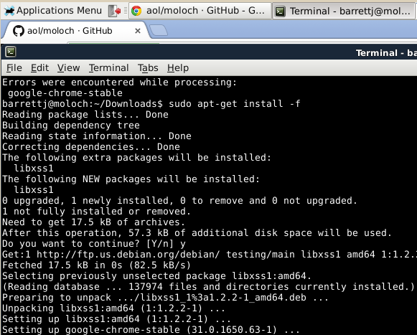This screenshot has height=335, width=417.
Task: Click 'Building dependency tree' line
Action: pos(71,126)
